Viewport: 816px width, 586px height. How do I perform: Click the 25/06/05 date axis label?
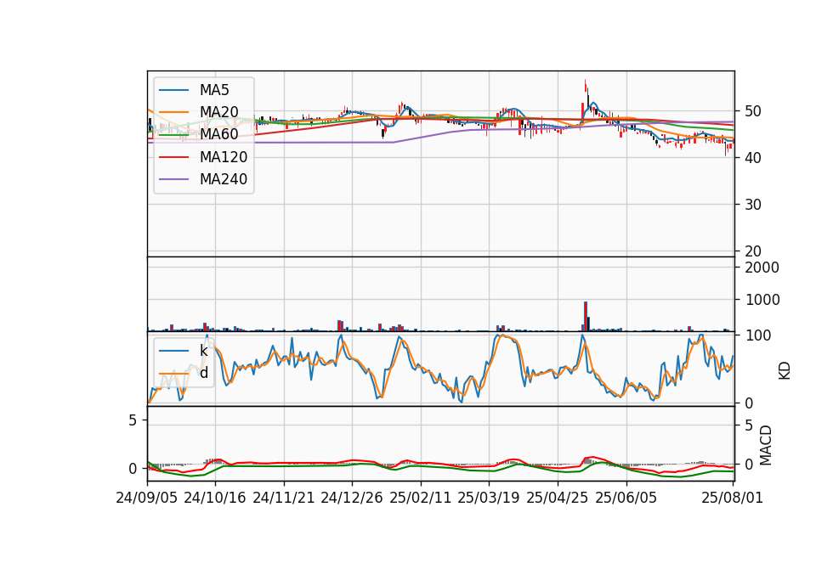[626, 498]
